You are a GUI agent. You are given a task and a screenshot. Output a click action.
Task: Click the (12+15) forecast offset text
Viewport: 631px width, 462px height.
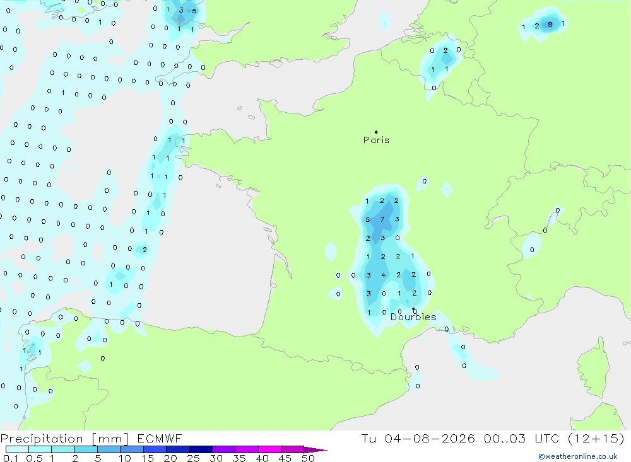(x=596, y=438)
